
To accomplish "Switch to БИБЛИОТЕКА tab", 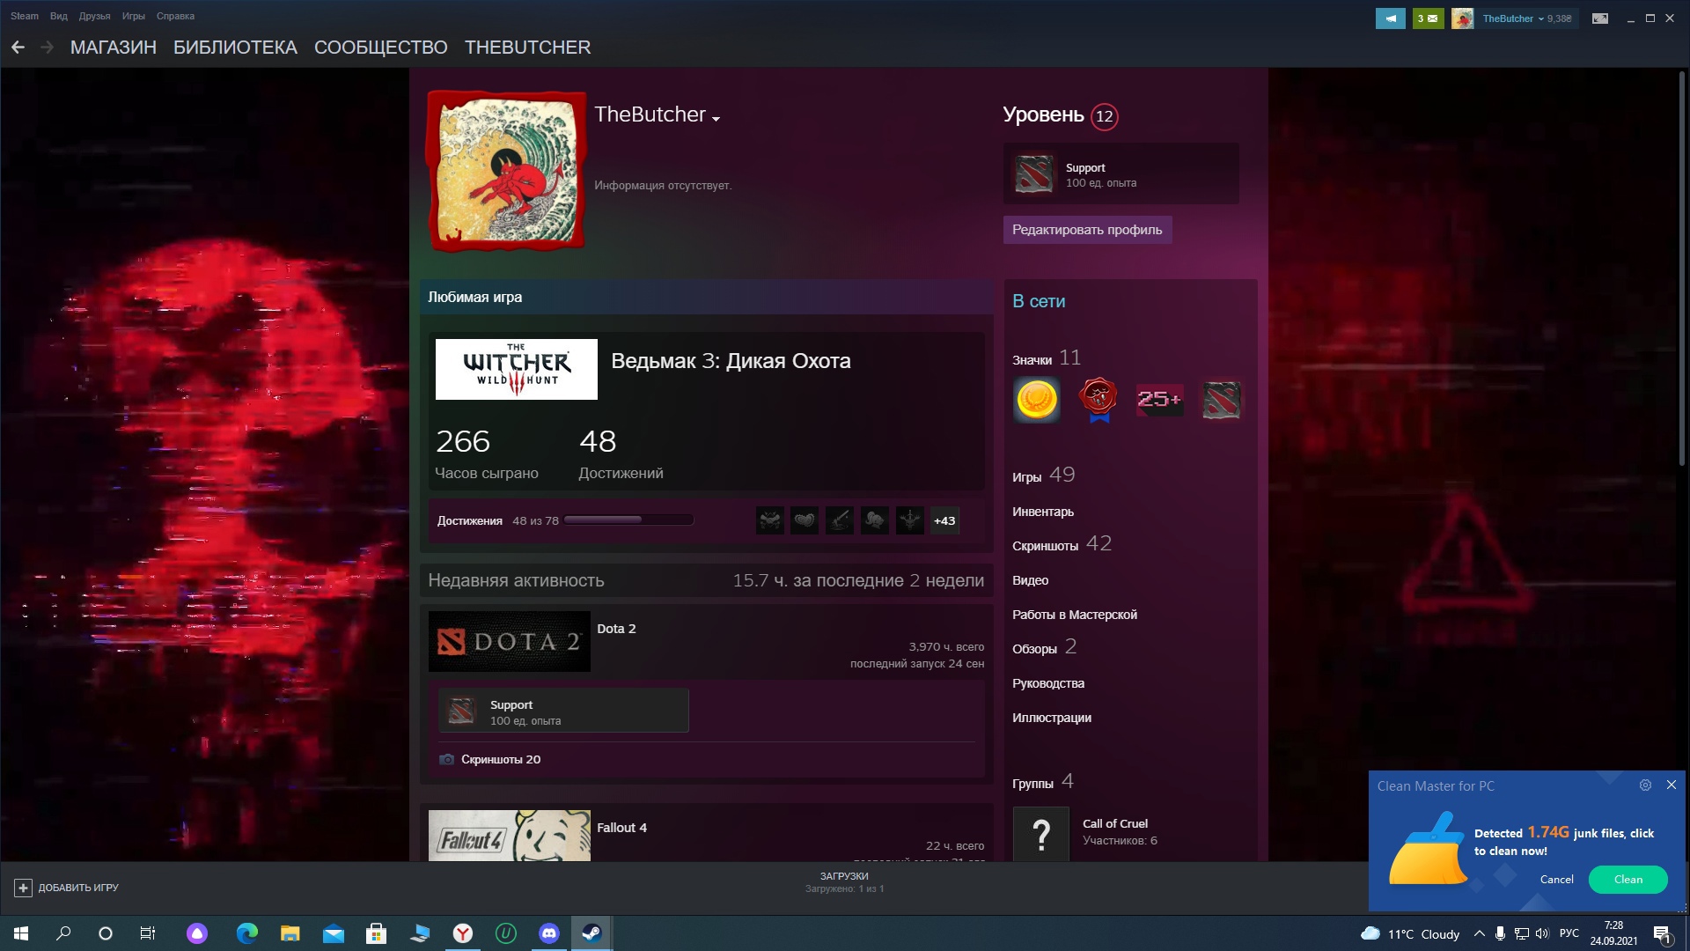I will coord(235,48).
